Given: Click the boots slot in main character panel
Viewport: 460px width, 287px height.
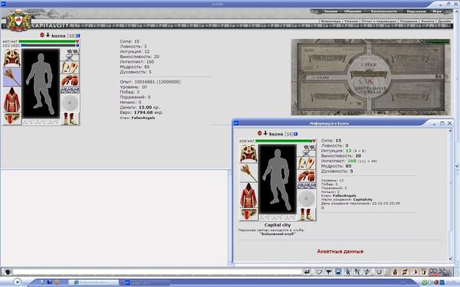Looking at the screenshot, I should coord(70,119).
